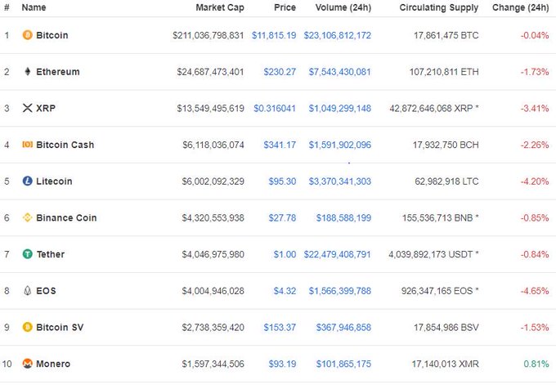The width and height of the screenshot is (556, 389).
Task: Open Ethereum volume $7,543,430,081
Action: (339, 72)
